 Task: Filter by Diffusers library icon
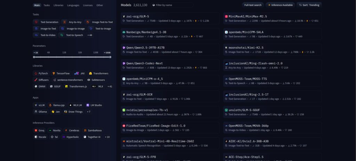point(36,80)
